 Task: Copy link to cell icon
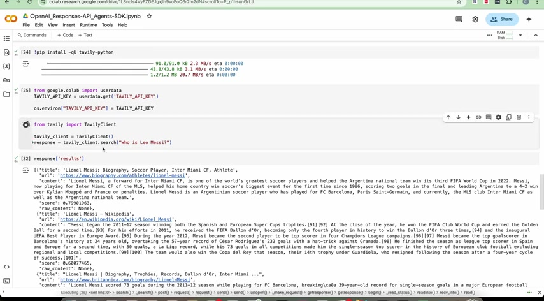click(x=478, y=117)
